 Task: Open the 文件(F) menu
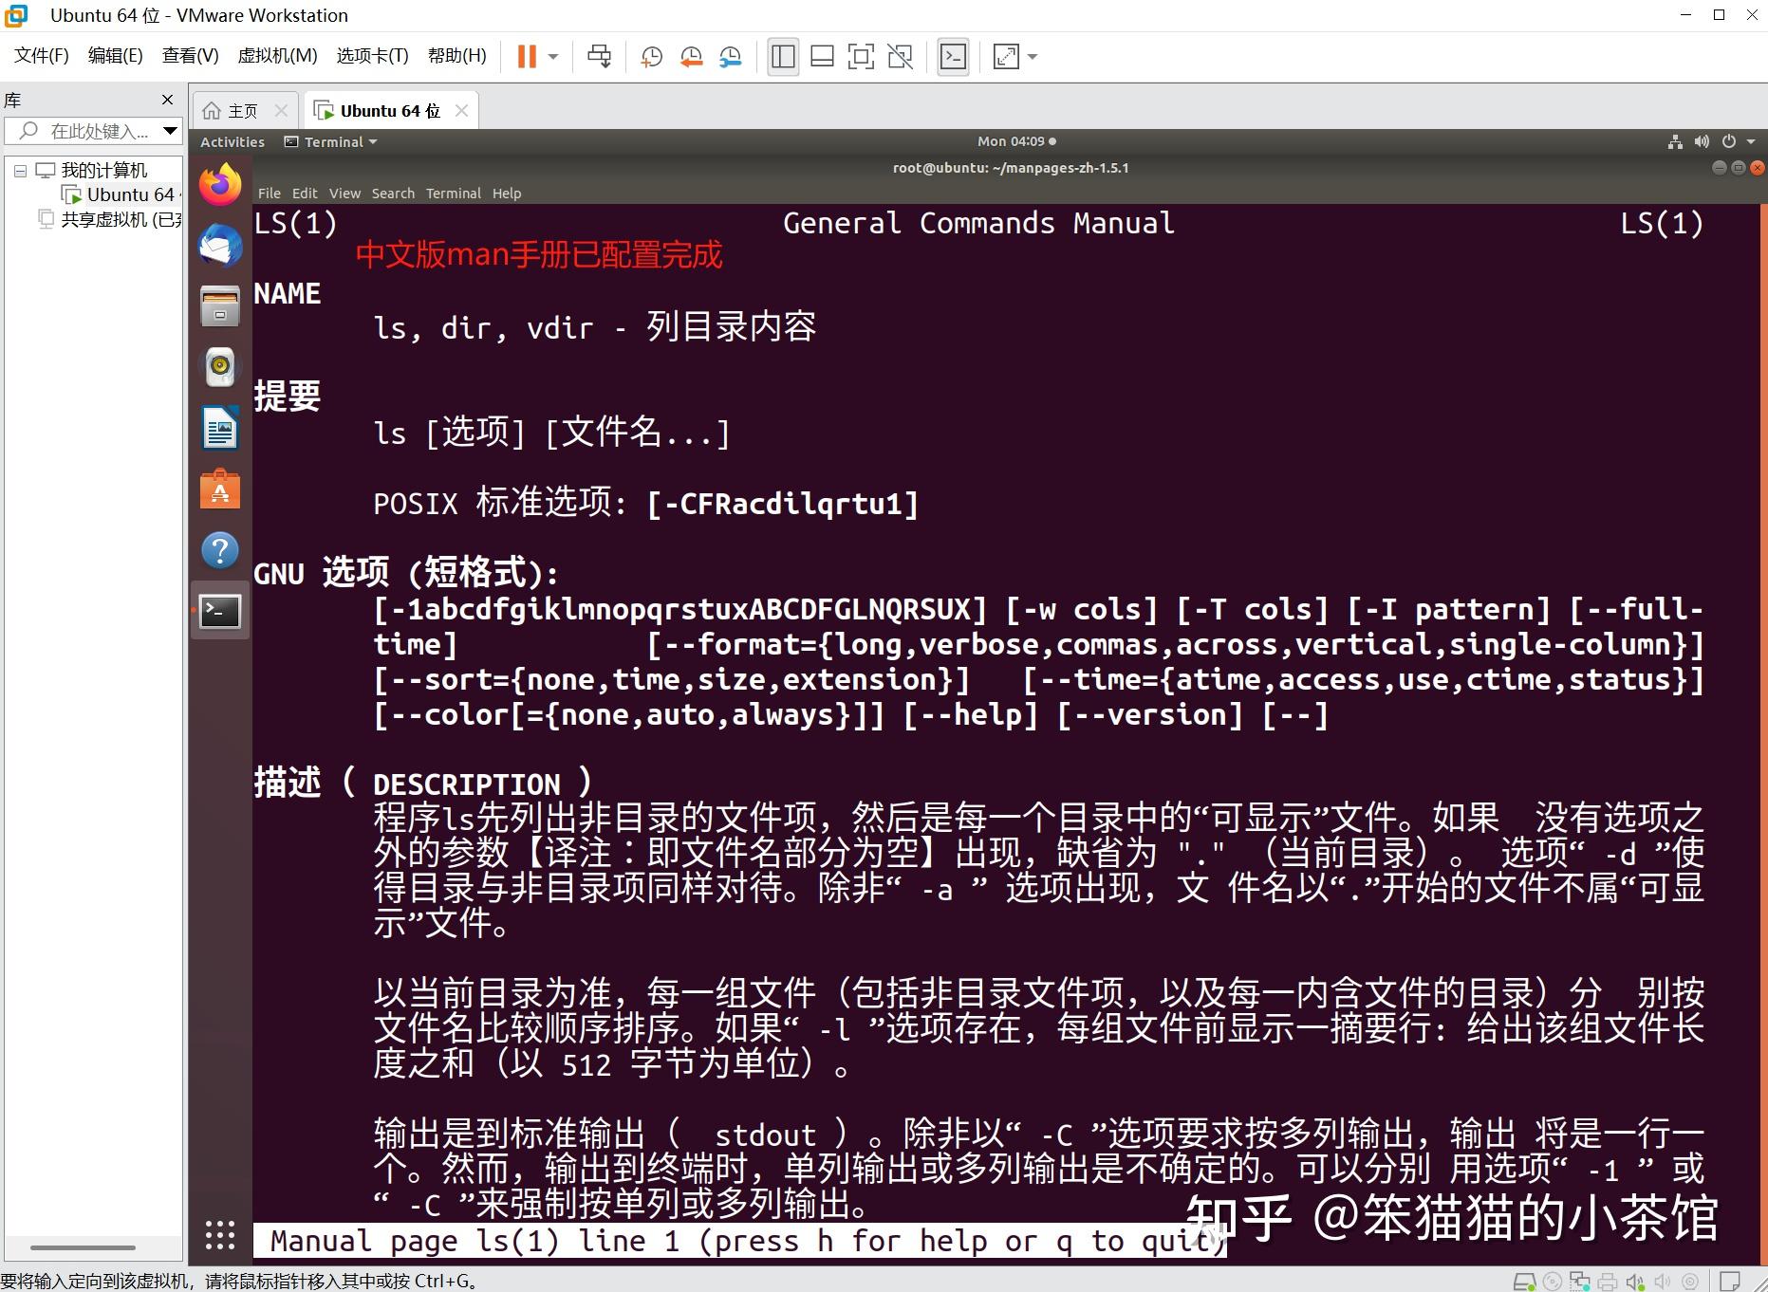[42, 56]
